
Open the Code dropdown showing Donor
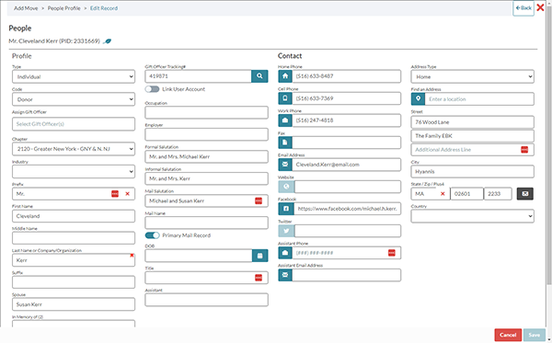click(74, 99)
